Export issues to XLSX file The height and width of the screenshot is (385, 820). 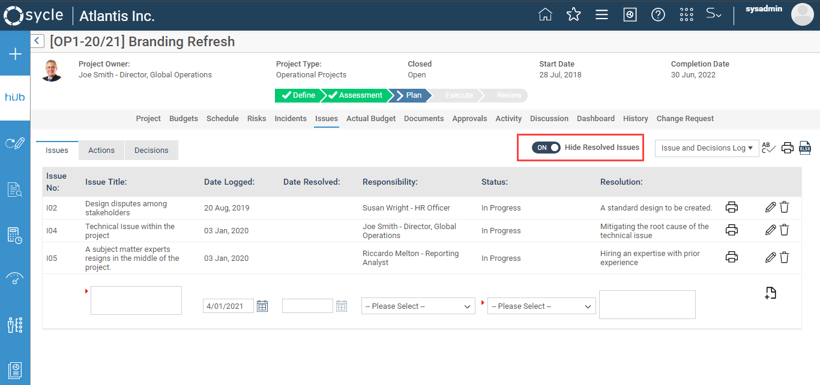click(805, 148)
